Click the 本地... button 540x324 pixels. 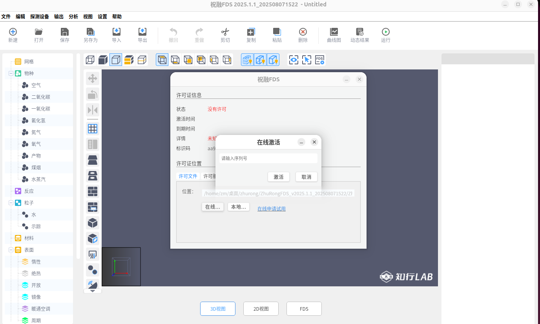(239, 207)
